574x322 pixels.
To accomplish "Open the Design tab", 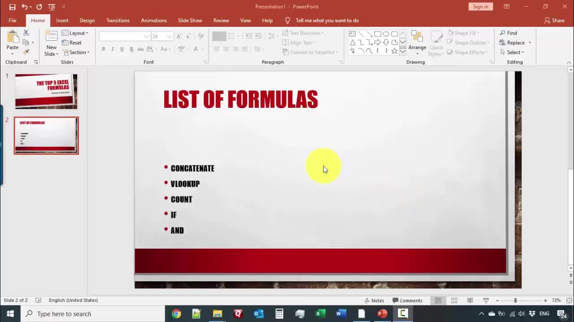I will point(87,21).
